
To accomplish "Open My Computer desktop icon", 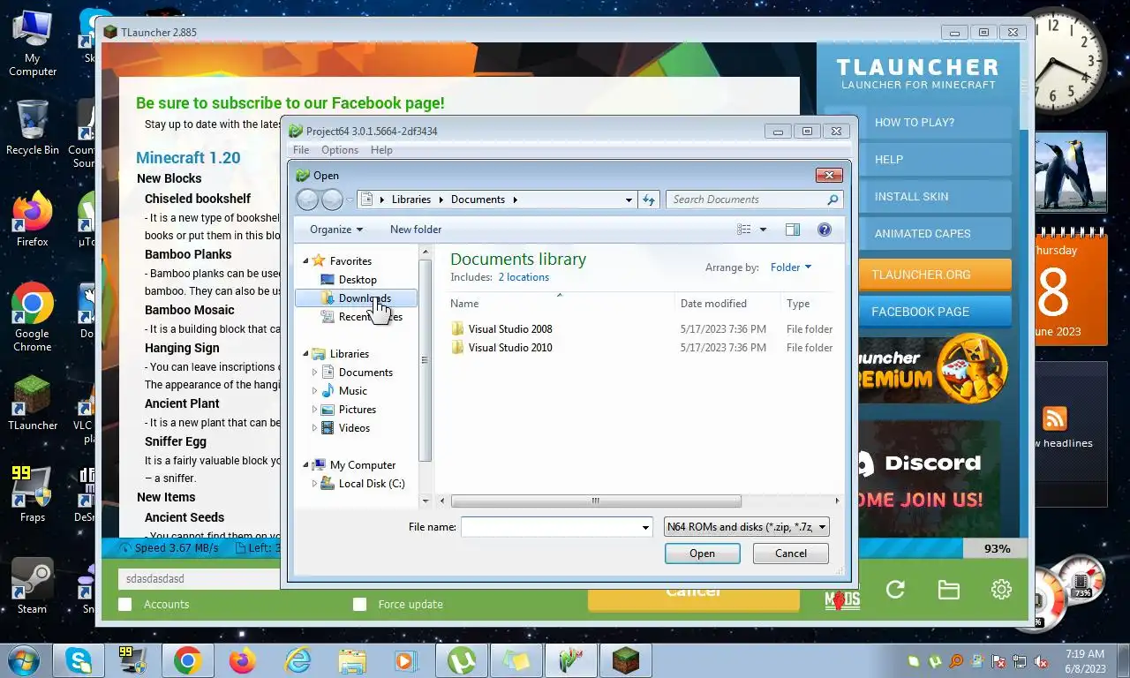I will [x=33, y=42].
